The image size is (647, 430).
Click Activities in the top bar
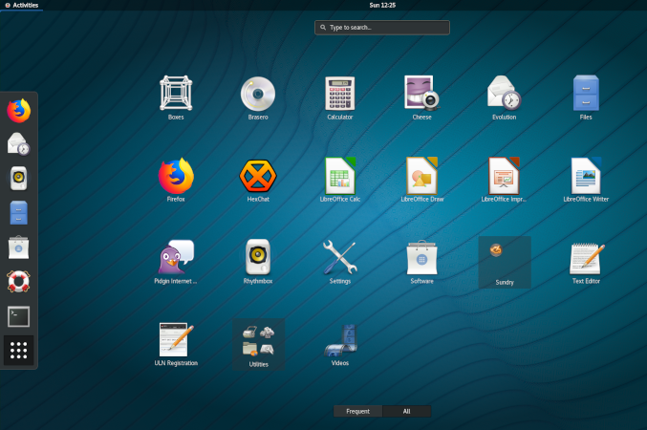[21, 5]
